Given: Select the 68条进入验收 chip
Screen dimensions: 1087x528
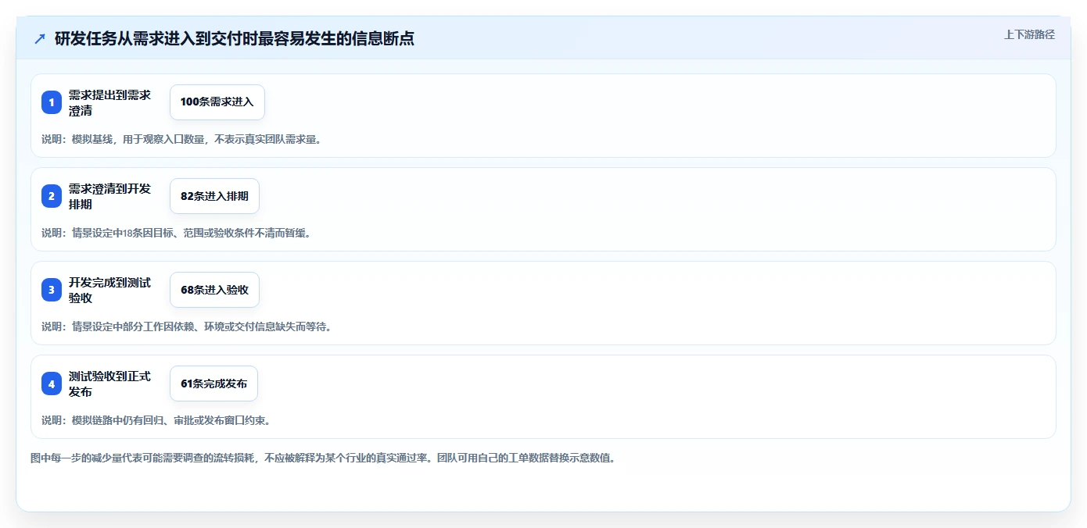Looking at the screenshot, I should (214, 290).
